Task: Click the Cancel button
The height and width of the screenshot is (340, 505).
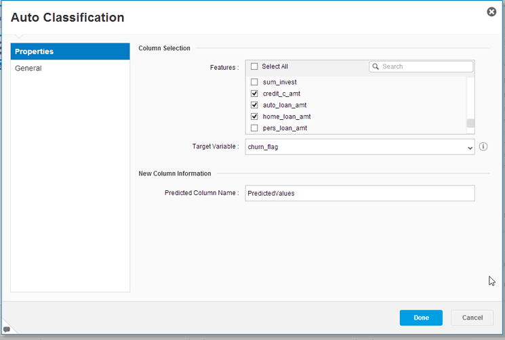Action: click(472, 318)
